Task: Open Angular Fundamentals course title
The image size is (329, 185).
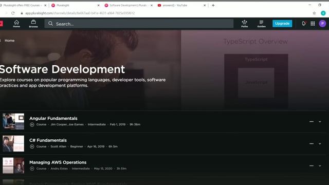Action: pyautogui.click(x=53, y=118)
